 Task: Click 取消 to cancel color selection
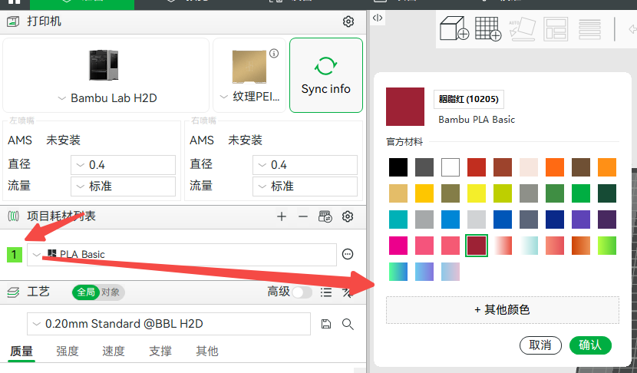540,345
